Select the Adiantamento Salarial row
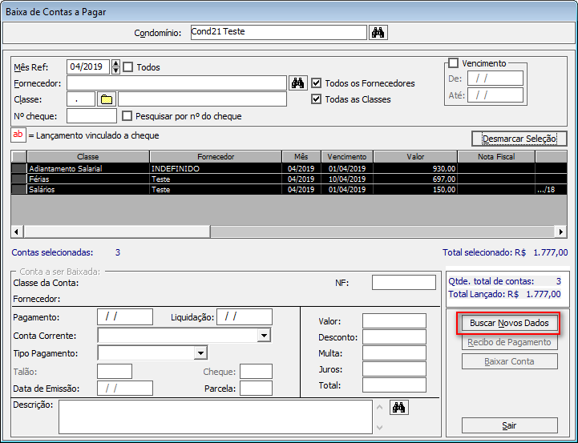Image resolution: width=578 pixels, height=443 pixels. point(289,169)
